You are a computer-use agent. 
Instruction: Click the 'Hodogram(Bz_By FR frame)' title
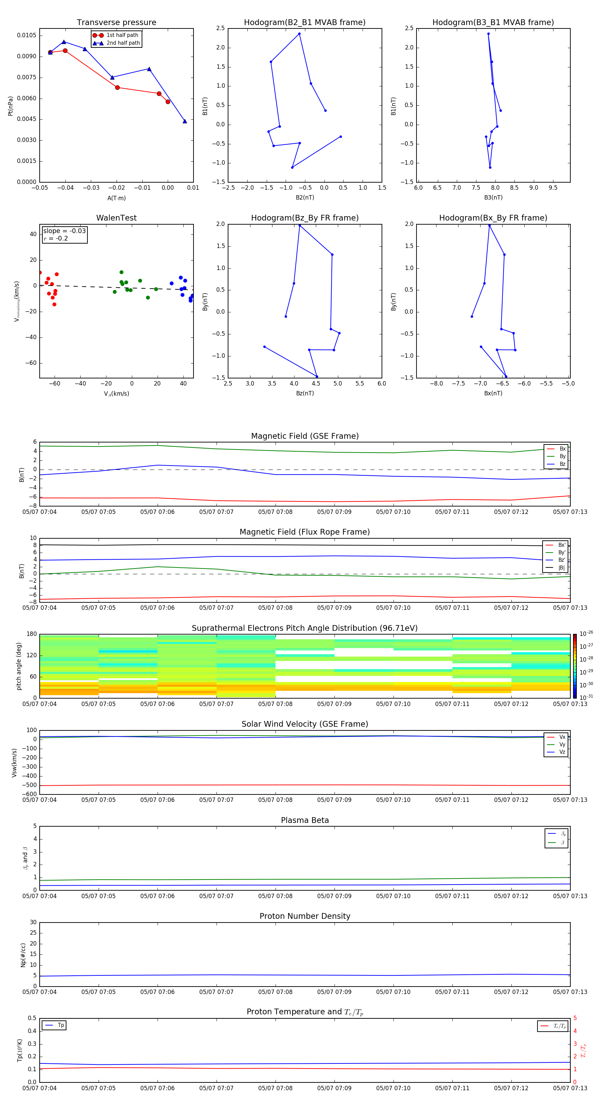[x=305, y=218]
